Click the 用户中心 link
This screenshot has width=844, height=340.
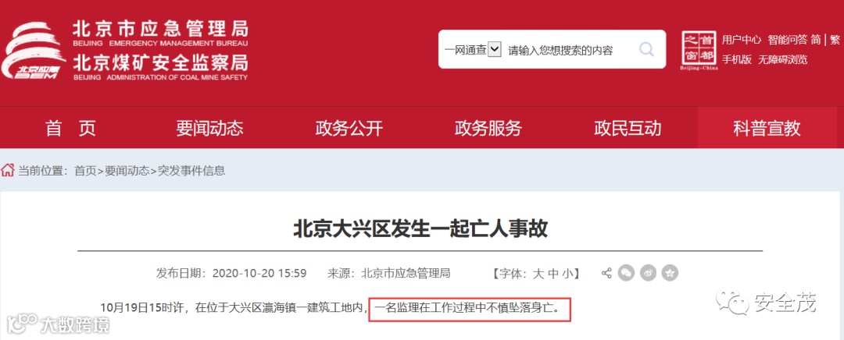tap(741, 40)
